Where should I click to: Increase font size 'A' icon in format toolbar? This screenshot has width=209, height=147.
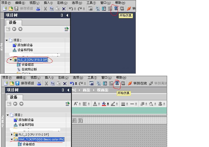[x=76, y=104]
